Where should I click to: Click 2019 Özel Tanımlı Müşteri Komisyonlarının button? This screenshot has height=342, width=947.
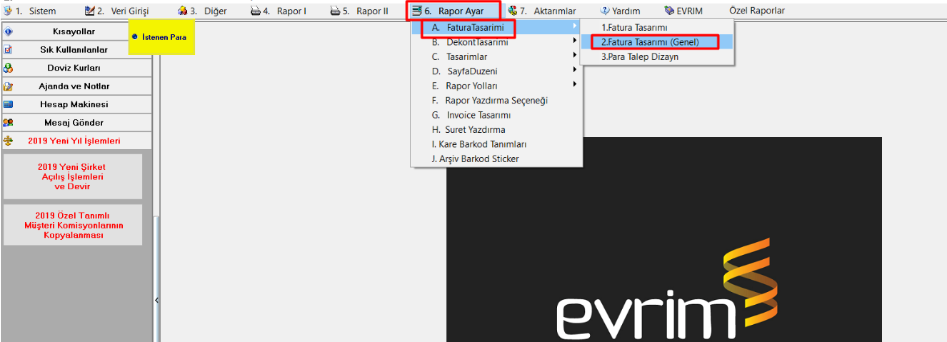point(73,225)
